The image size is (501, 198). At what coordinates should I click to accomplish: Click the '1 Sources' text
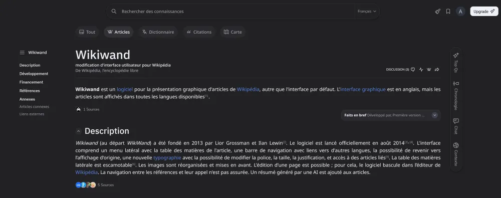click(x=91, y=109)
